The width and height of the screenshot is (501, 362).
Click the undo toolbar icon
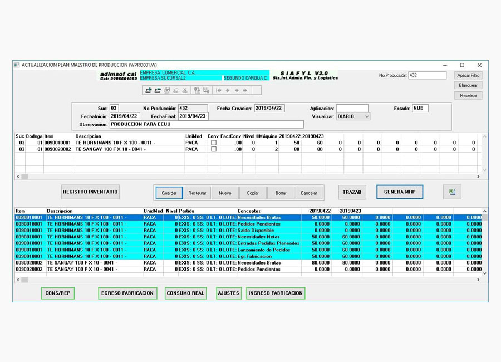(x=176, y=90)
